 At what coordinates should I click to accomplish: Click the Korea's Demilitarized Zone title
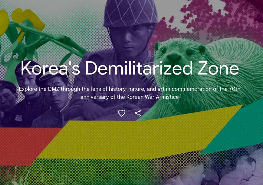130,68
